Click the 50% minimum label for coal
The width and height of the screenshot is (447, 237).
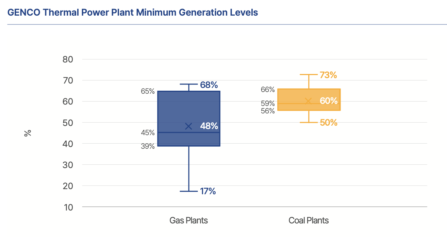pyautogui.click(x=329, y=123)
